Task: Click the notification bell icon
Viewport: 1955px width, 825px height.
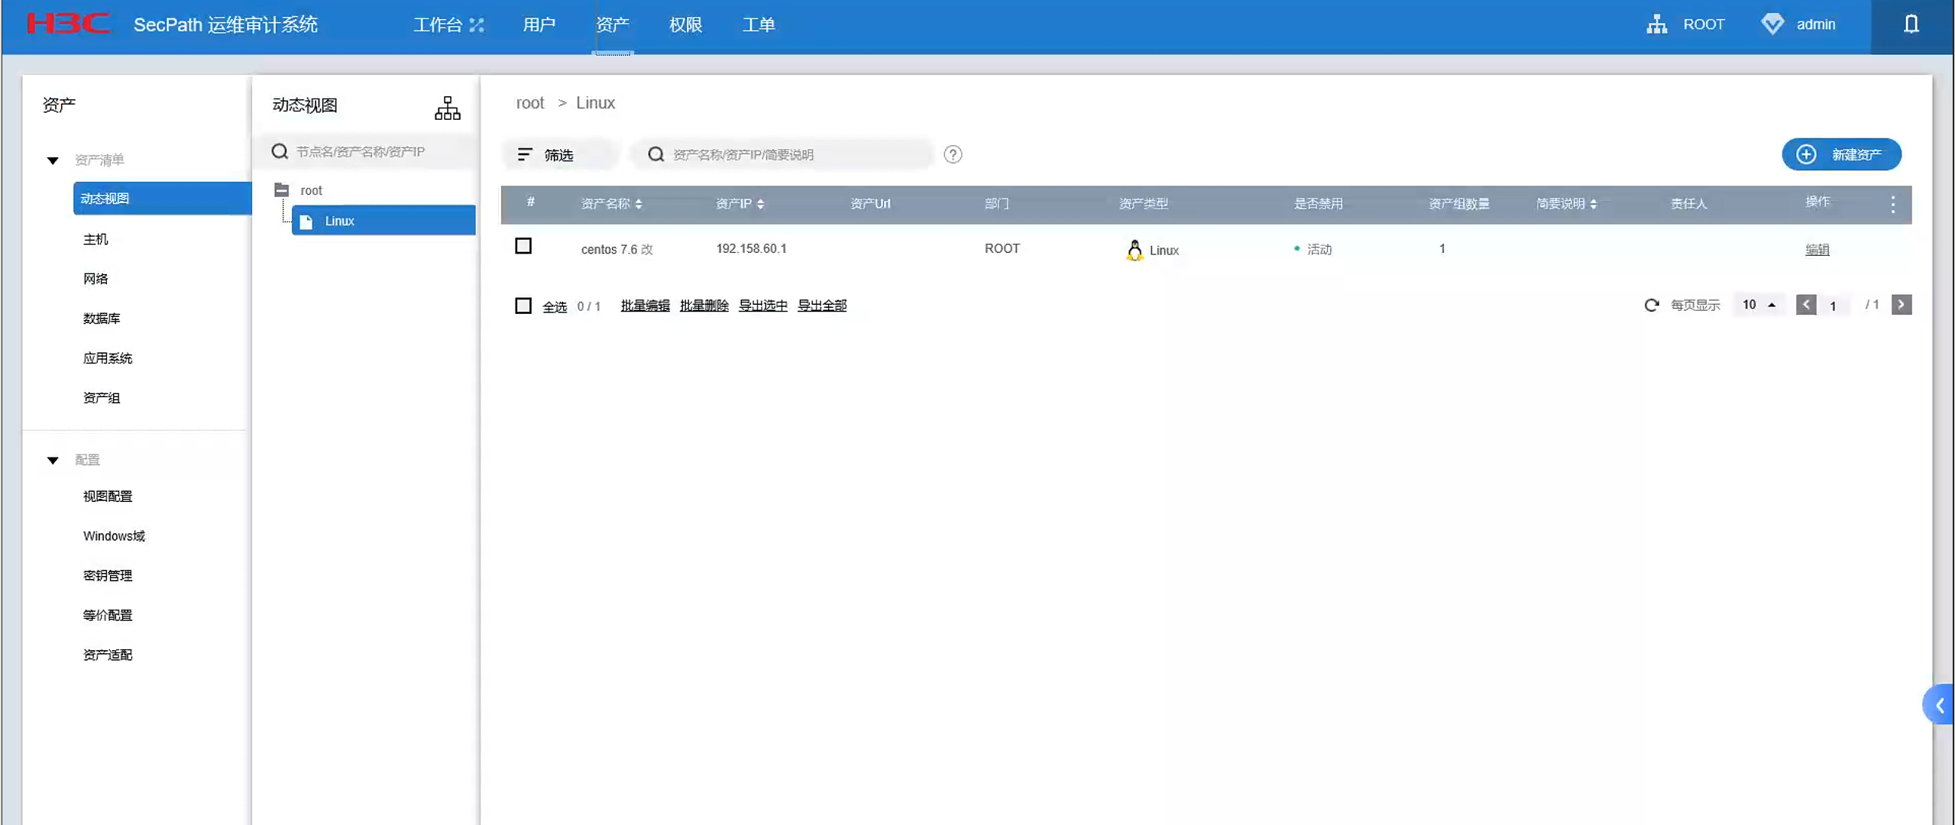Action: click(x=1911, y=24)
